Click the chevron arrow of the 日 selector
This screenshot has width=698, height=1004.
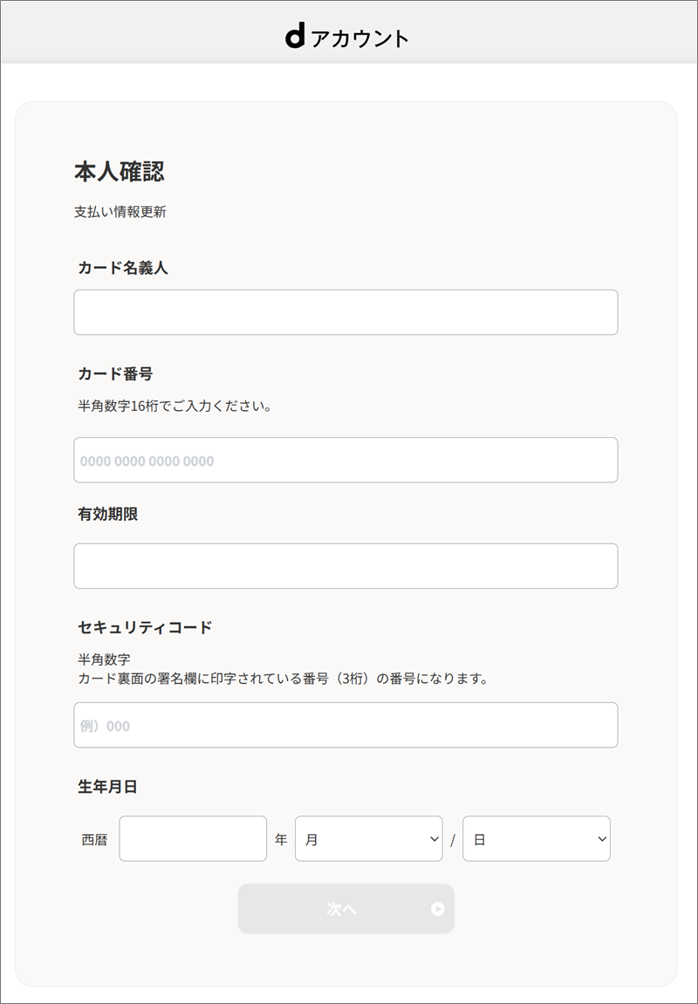point(602,839)
